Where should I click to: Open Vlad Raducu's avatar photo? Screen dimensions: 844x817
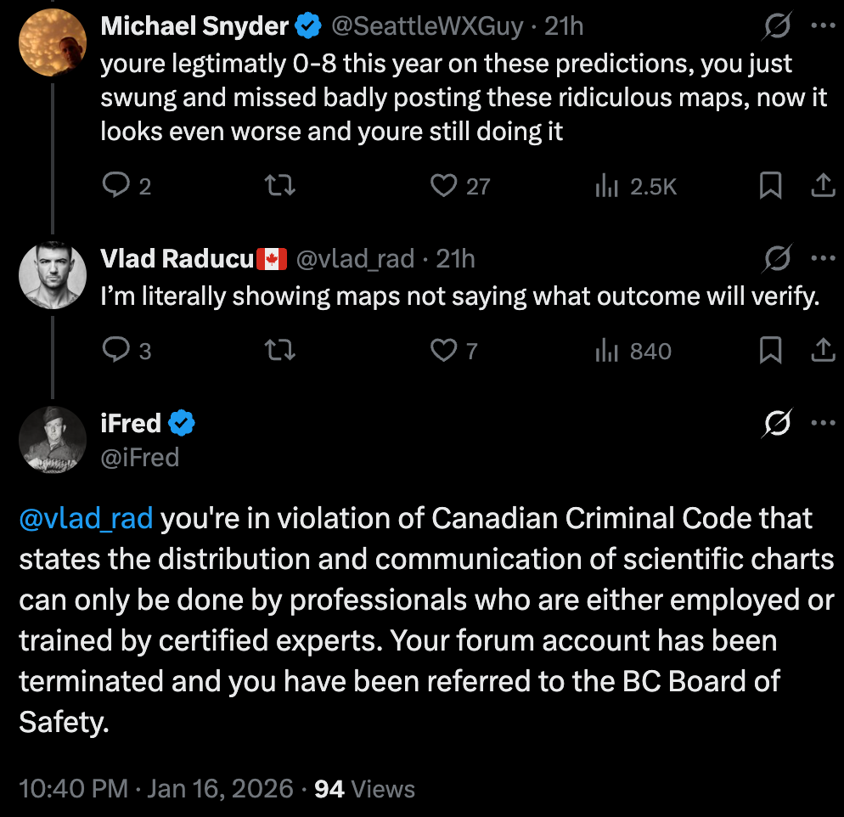click(53, 276)
